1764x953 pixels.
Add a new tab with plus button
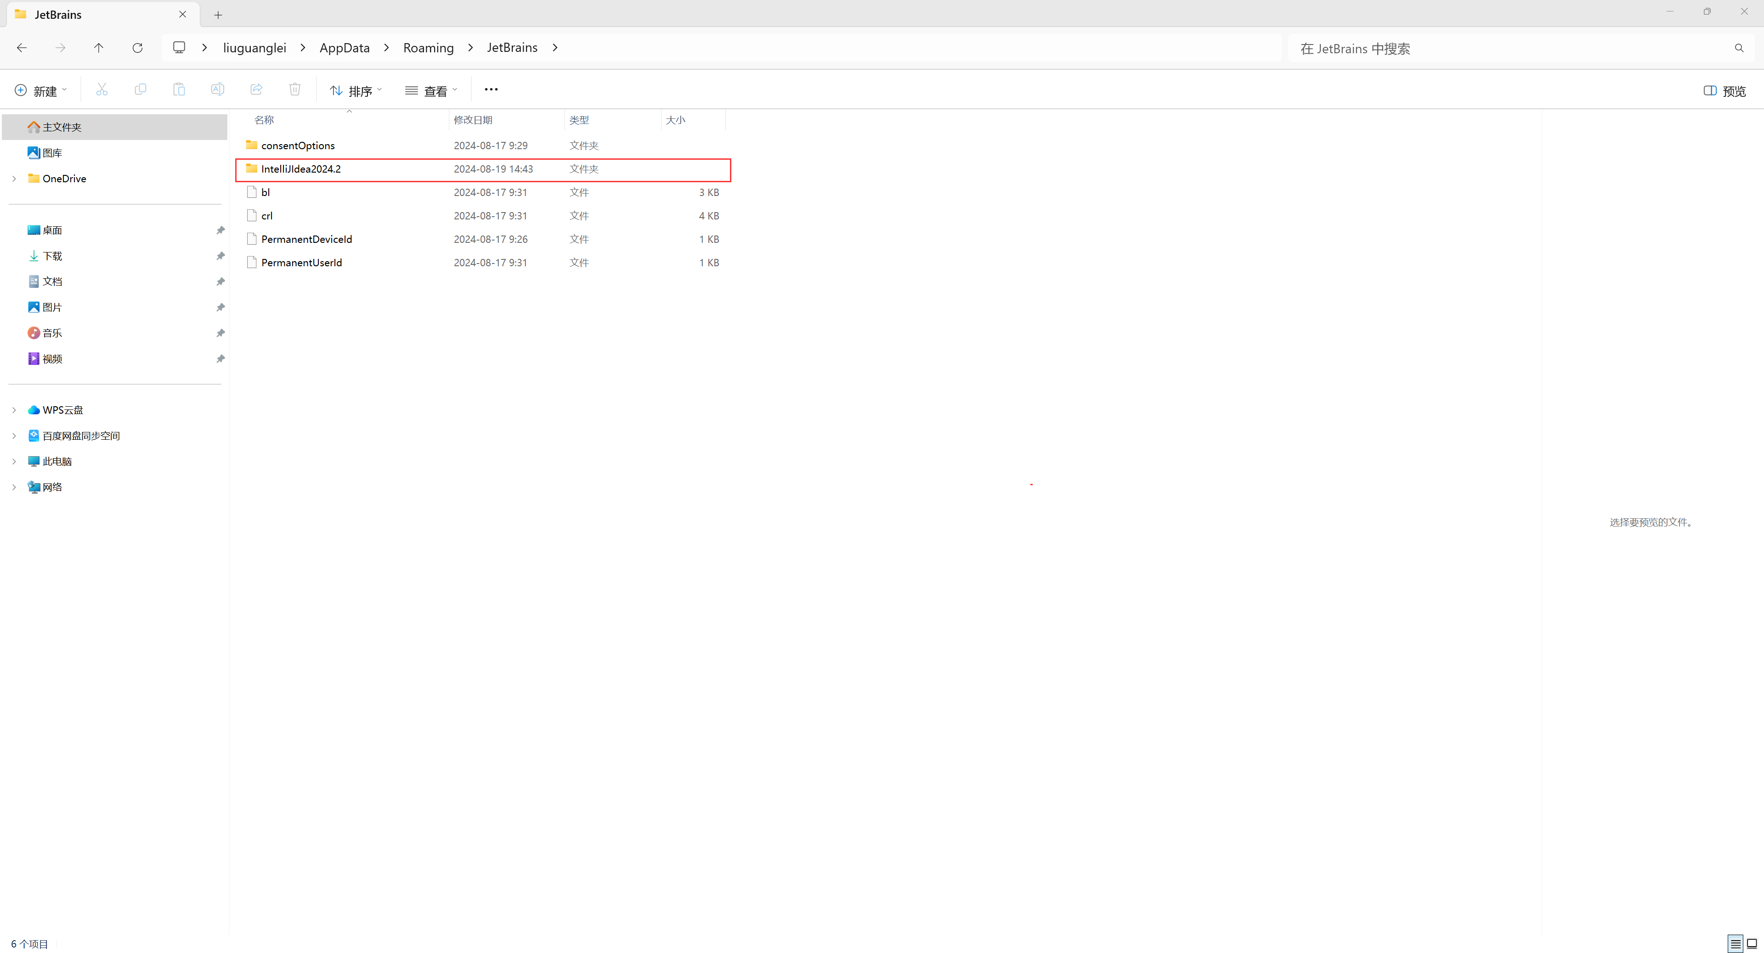click(x=218, y=15)
